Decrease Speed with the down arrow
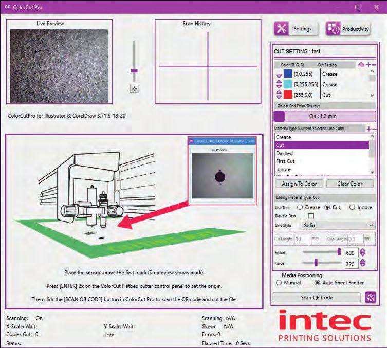The width and height of the screenshot is (387, 348). pyautogui.click(x=362, y=254)
